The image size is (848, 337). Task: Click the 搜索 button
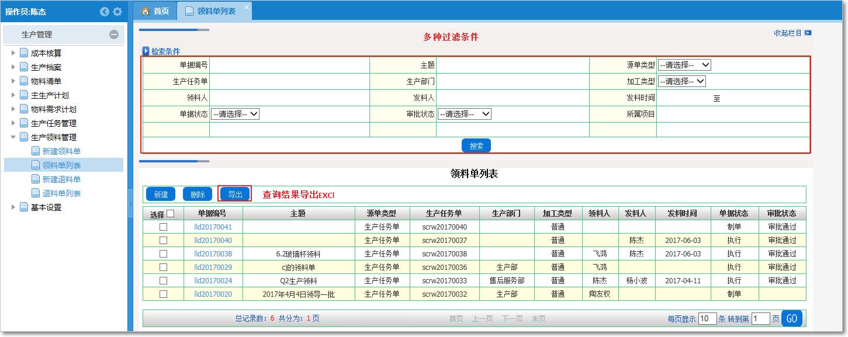point(475,145)
